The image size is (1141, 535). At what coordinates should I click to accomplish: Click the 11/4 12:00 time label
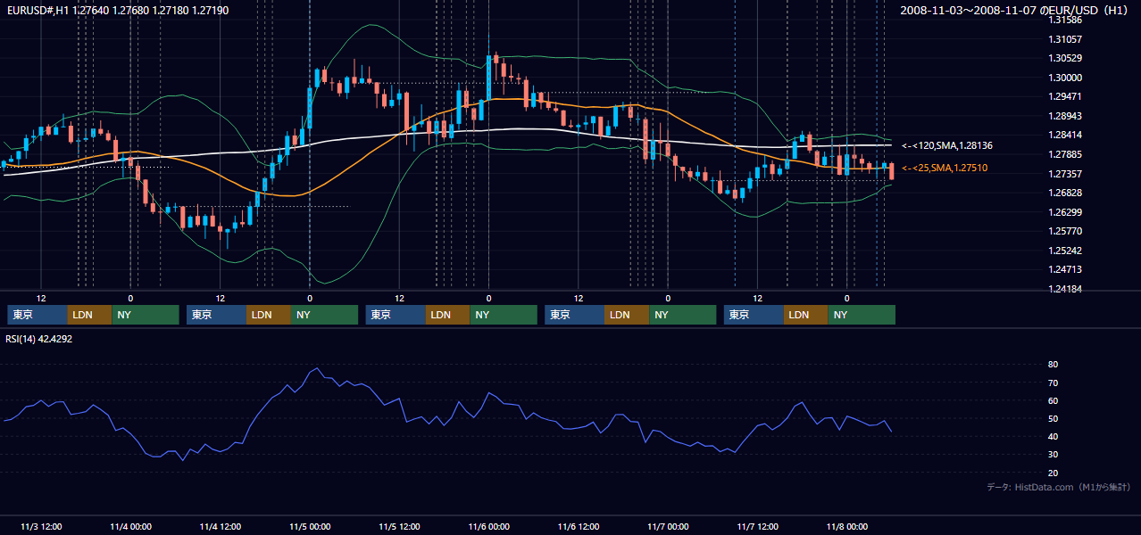click(x=220, y=526)
